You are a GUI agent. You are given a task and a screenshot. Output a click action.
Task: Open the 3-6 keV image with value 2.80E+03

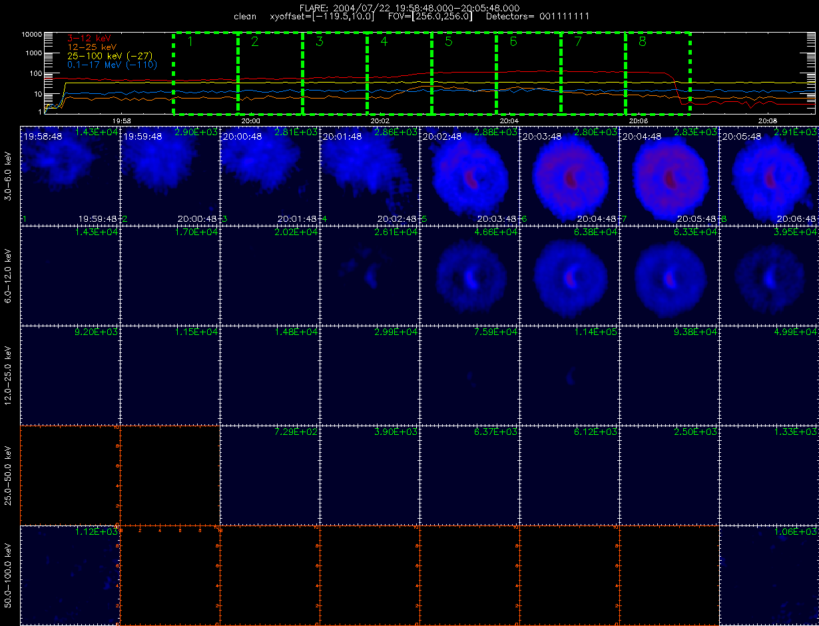pyautogui.click(x=569, y=175)
